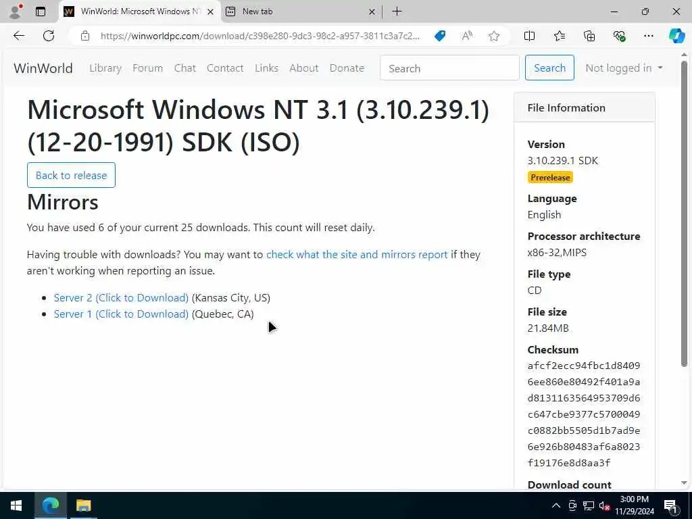Open the Copilot sidebar icon

[x=676, y=36]
